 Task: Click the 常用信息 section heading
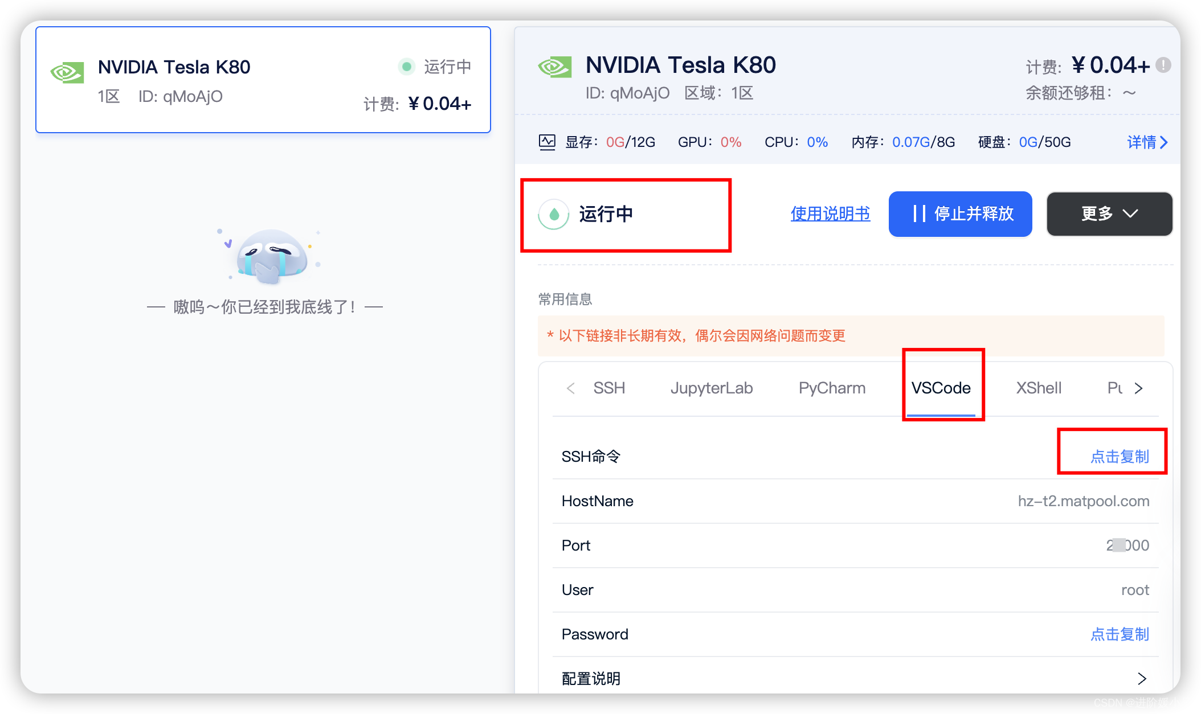(565, 299)
